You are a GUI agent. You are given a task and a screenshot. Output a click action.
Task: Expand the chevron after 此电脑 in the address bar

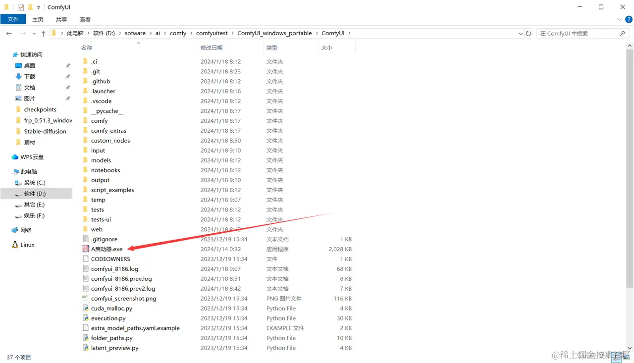[x=88, y=33]
